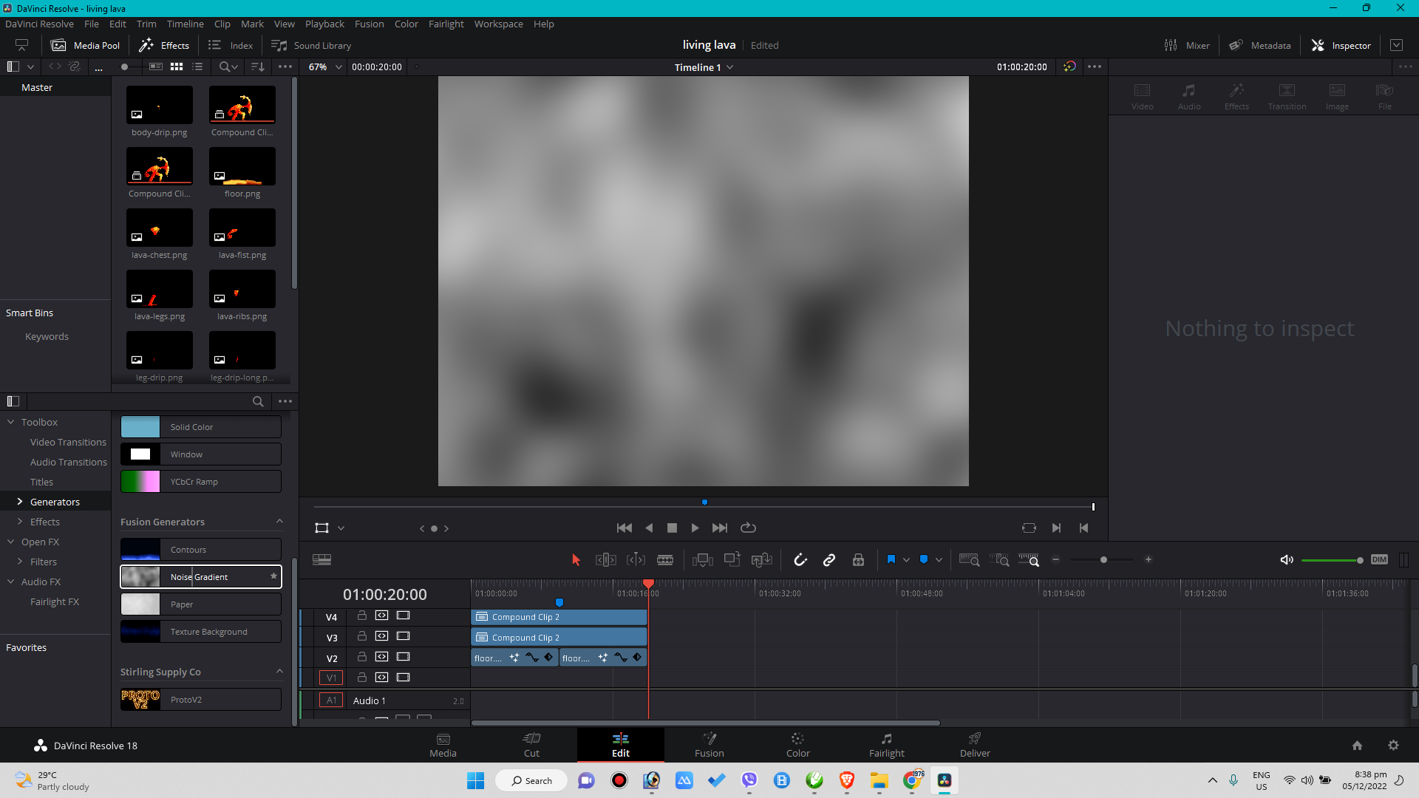Click Custom Zoom icon
Screen dimensions: 1419x798
click(x=1029, y=560)
